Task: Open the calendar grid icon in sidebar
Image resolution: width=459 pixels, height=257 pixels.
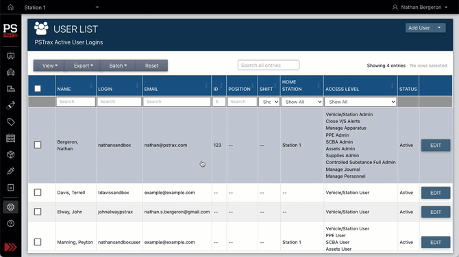Action: [11, 138]
